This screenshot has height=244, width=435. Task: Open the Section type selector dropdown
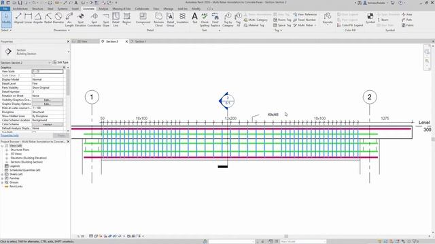(68, 52)
